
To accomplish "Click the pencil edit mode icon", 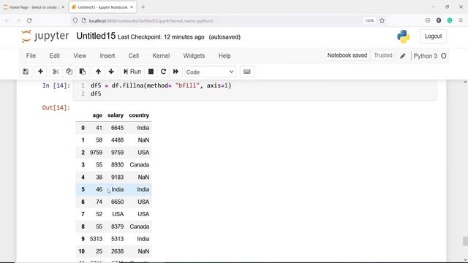I will click(x=403, y=56).
